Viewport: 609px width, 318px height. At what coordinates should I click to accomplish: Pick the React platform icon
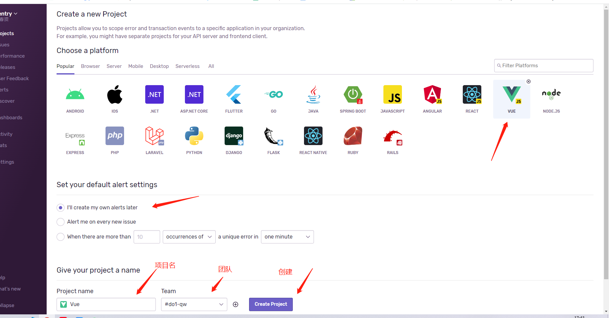point(472,94)
